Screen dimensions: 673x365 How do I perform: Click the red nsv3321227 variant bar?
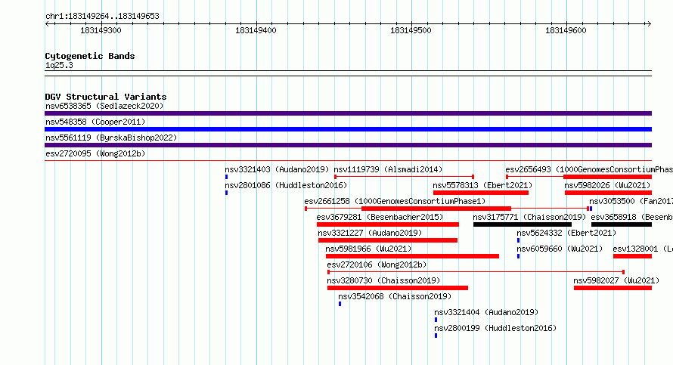tap(388, 240)
